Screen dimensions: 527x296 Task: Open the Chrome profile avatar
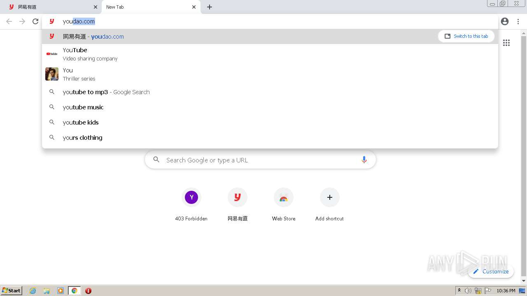coord(505,21)
